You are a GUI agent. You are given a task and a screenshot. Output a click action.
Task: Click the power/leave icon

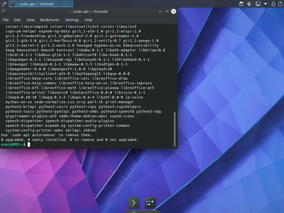pyautogui.click(x=280, y=4)
